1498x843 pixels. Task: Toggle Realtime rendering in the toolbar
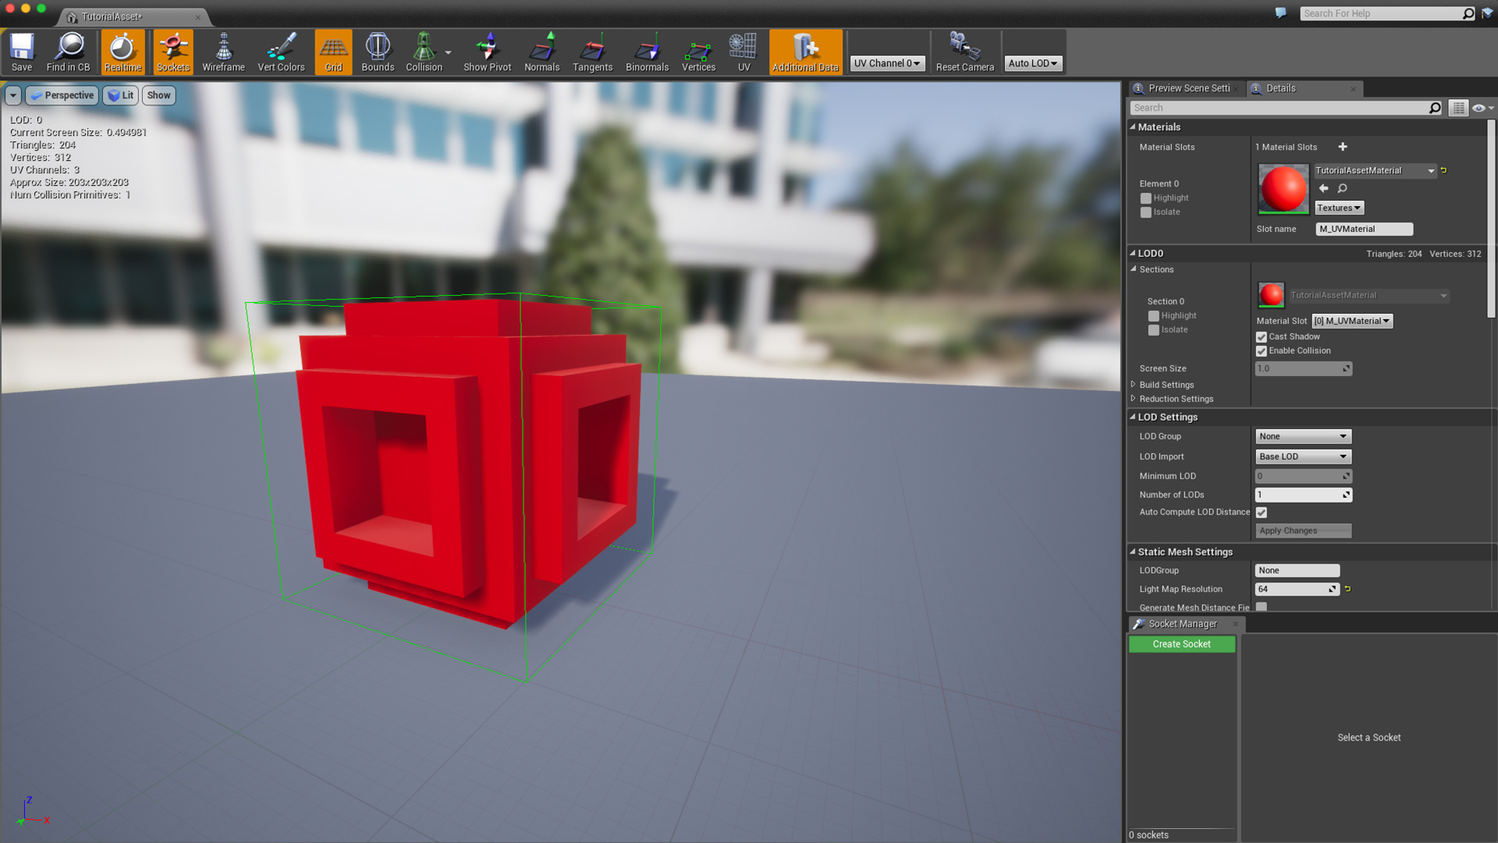point(122,52)
